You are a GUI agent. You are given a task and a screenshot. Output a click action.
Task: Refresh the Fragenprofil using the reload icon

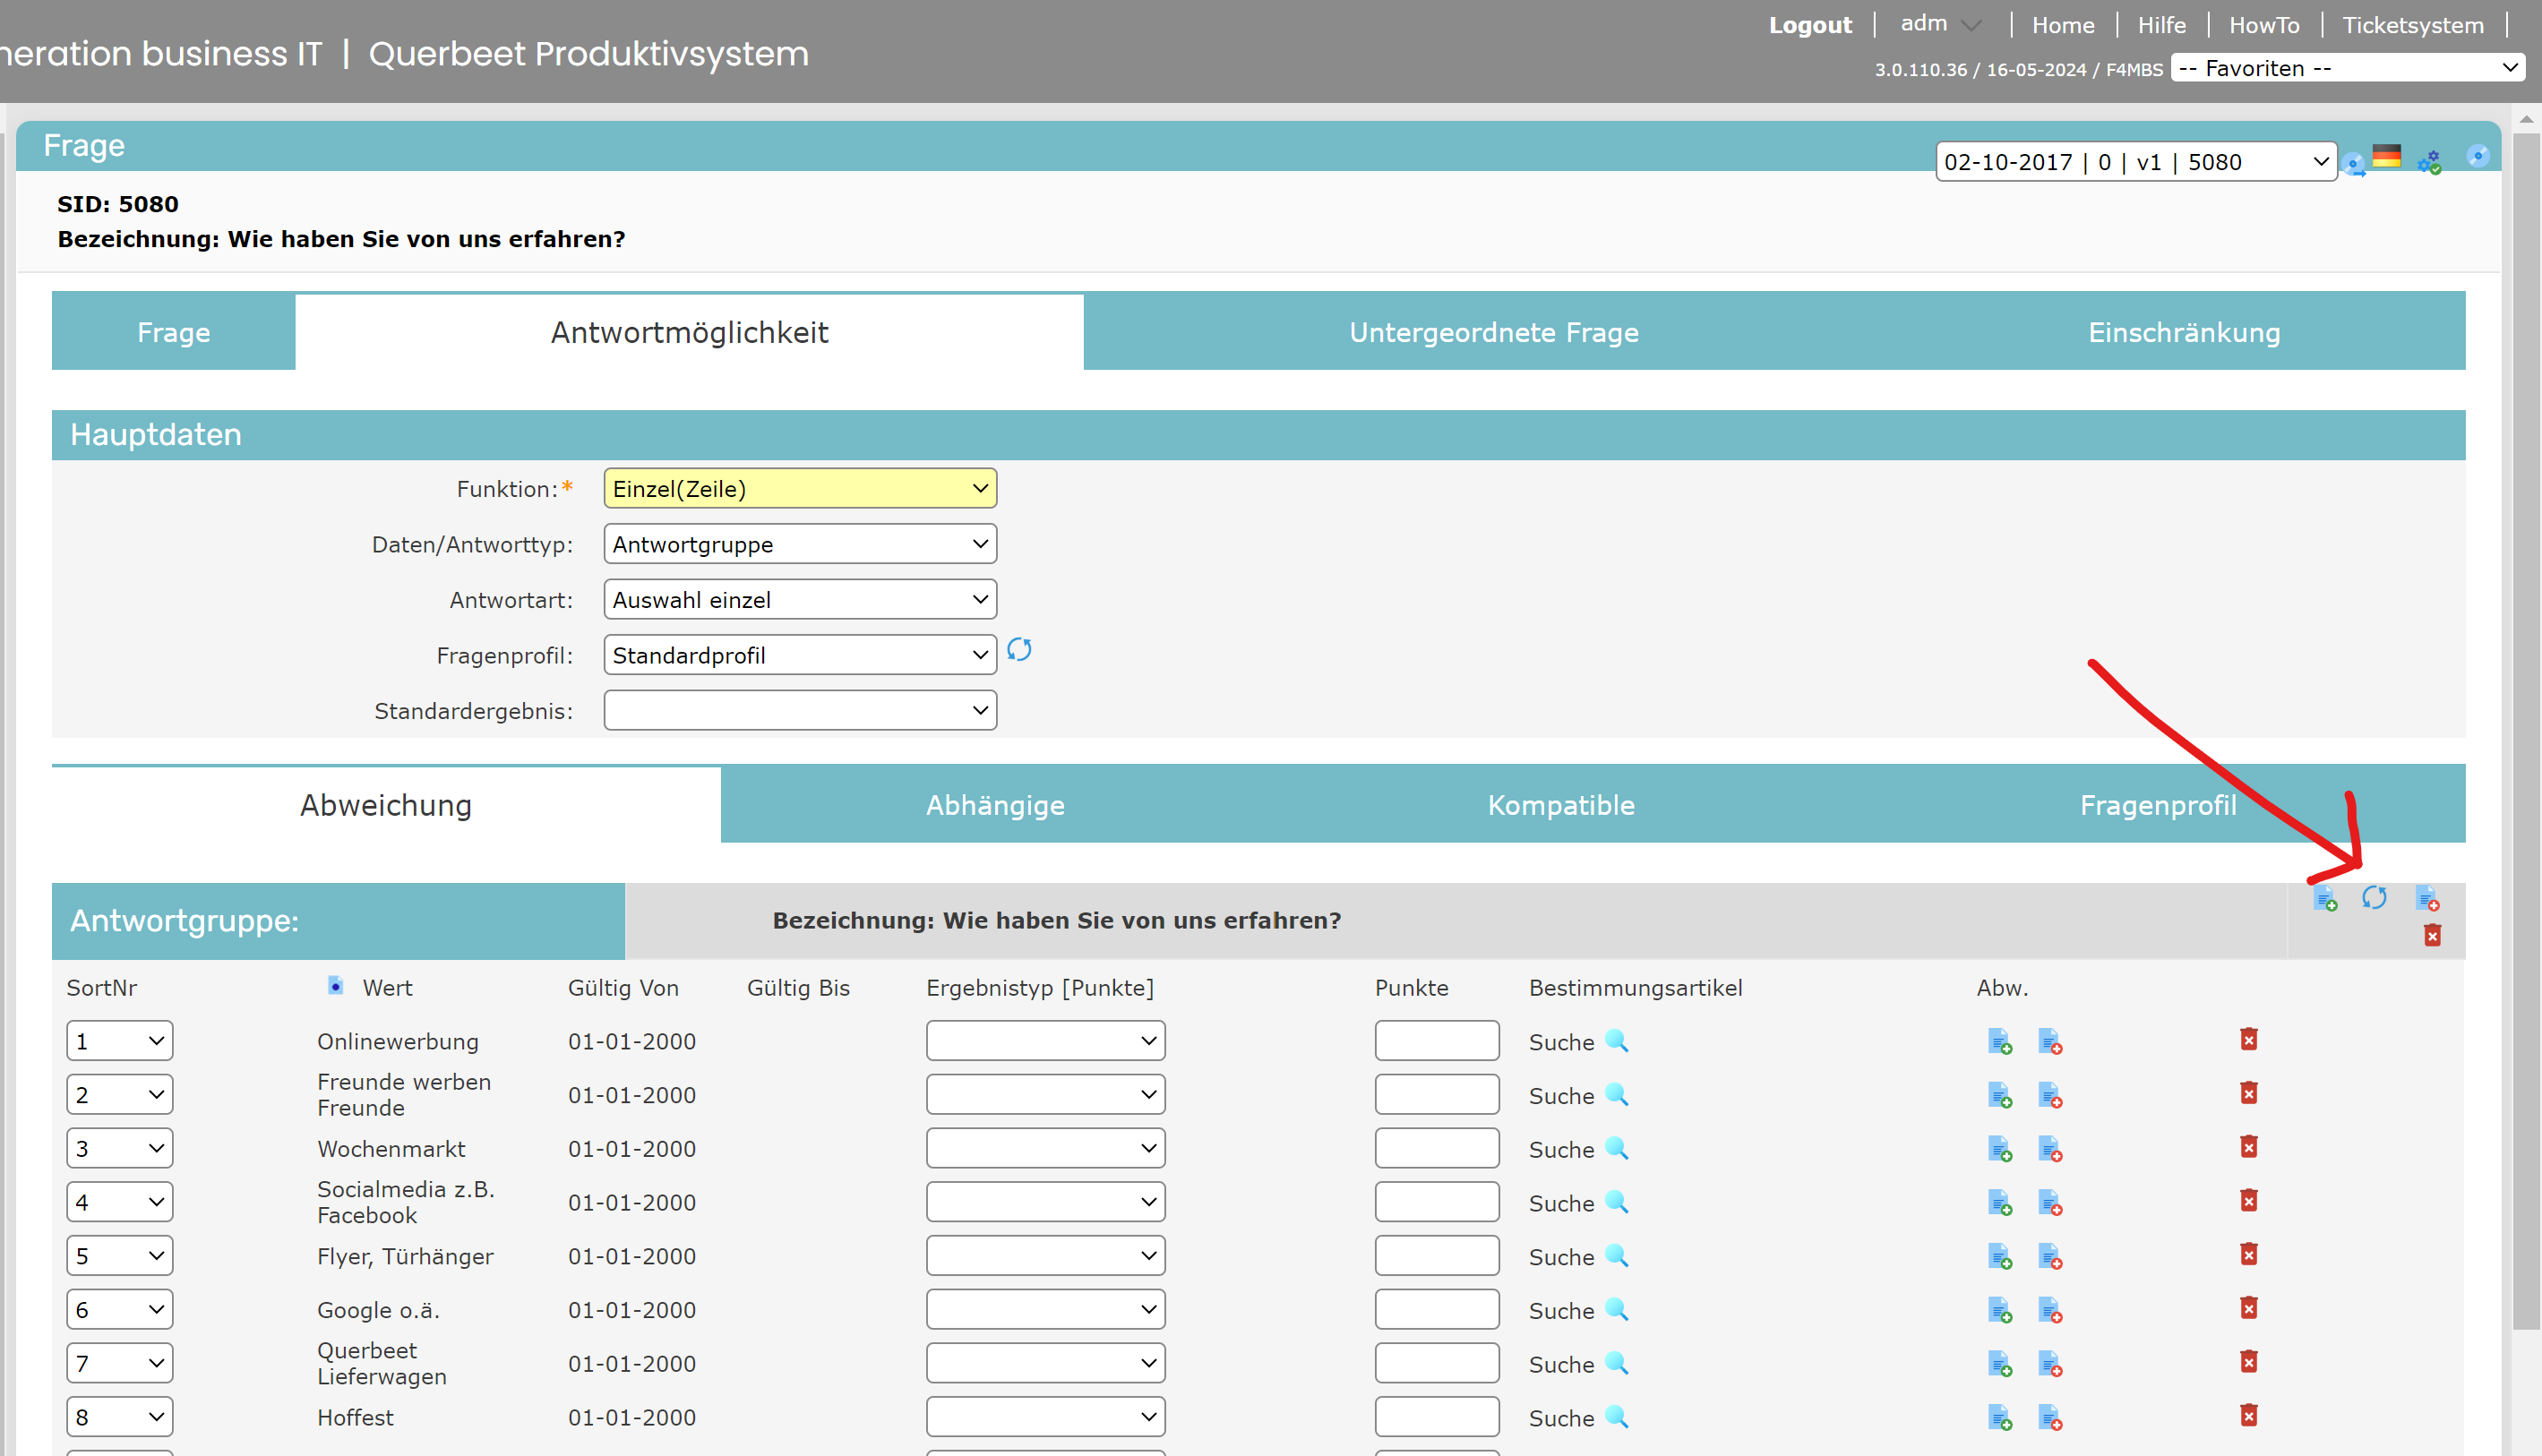pyautogui.click(x=1019, y=650)
